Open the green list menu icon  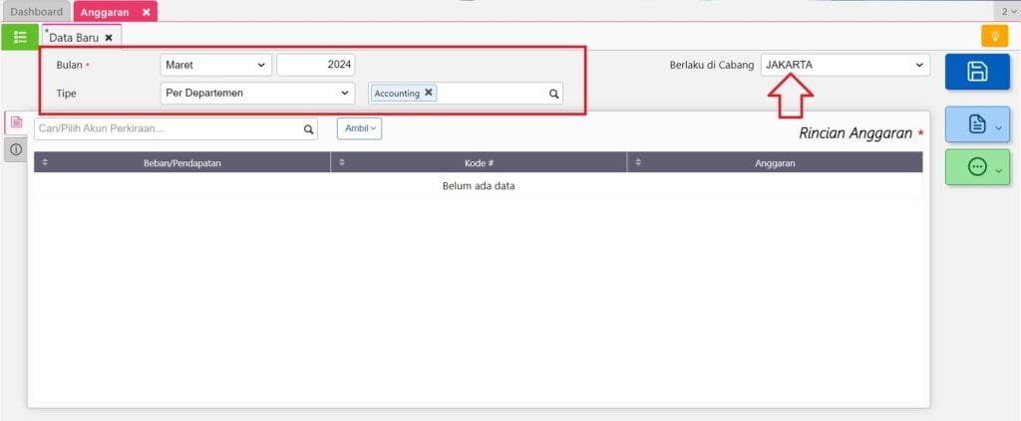(20, 37)
